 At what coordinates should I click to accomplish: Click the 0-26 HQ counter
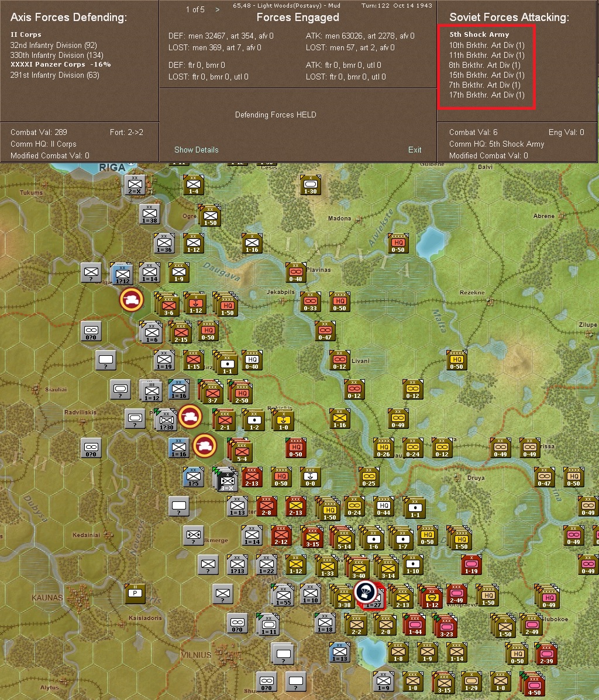pyautogui.click(x=384, y=448)
